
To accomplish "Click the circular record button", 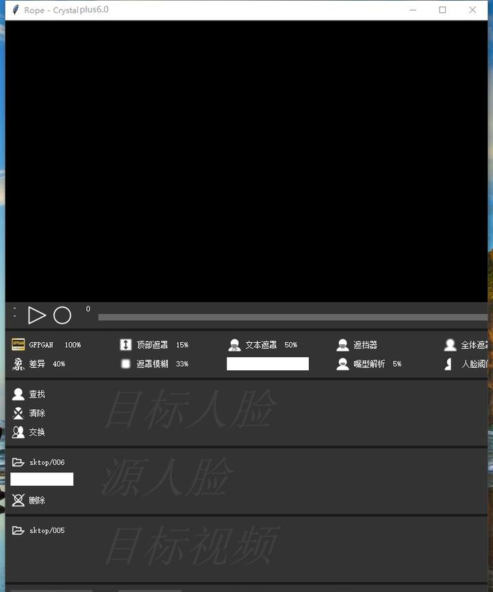I will pos(62,316).
